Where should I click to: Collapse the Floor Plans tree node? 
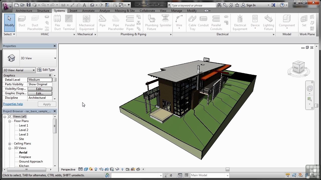click(x=10, y=121)
